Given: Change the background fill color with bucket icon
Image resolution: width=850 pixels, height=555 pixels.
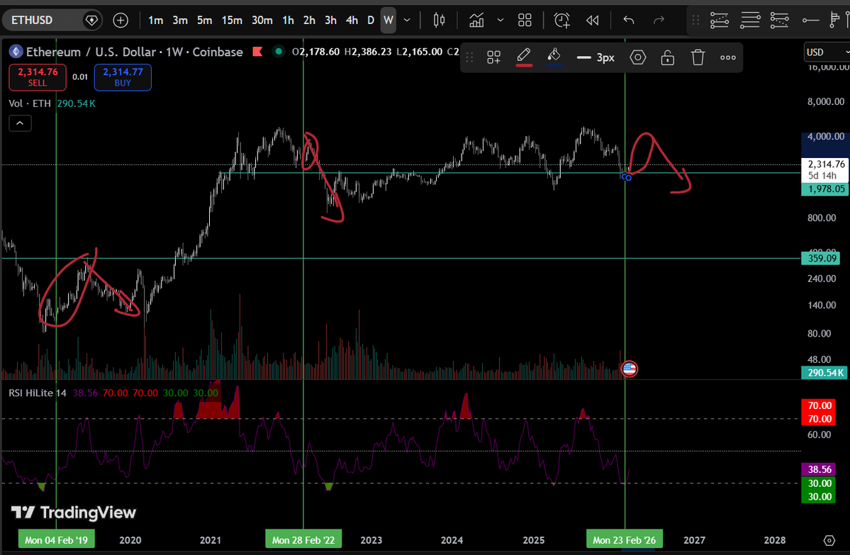Looking at the screenshot, I should click(x=554, y=57).
